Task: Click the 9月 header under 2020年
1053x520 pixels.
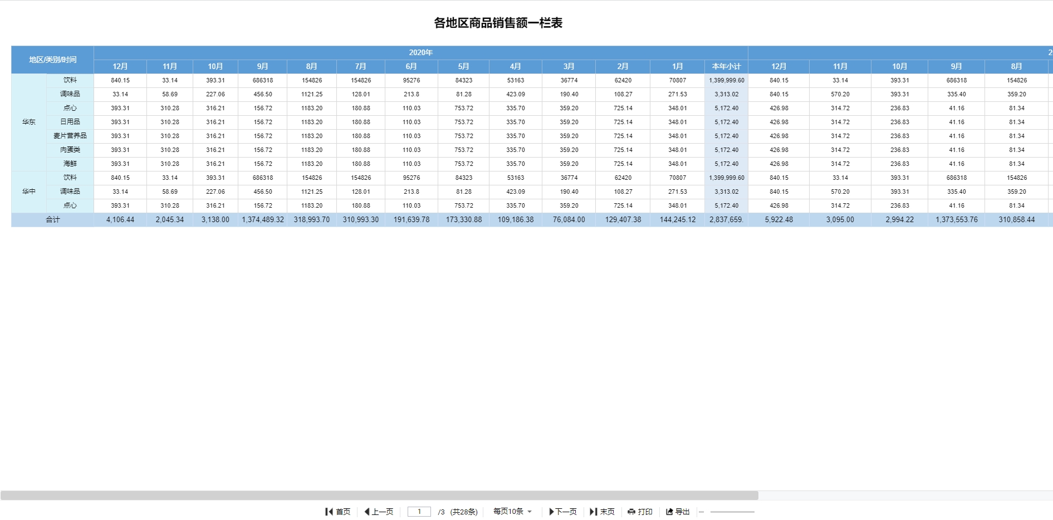Action: (263, 66)
